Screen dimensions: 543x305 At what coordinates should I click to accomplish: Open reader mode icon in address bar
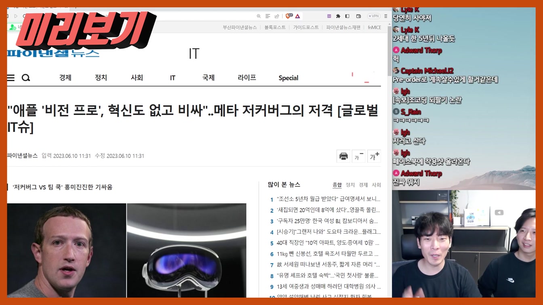tap(267, 16)
